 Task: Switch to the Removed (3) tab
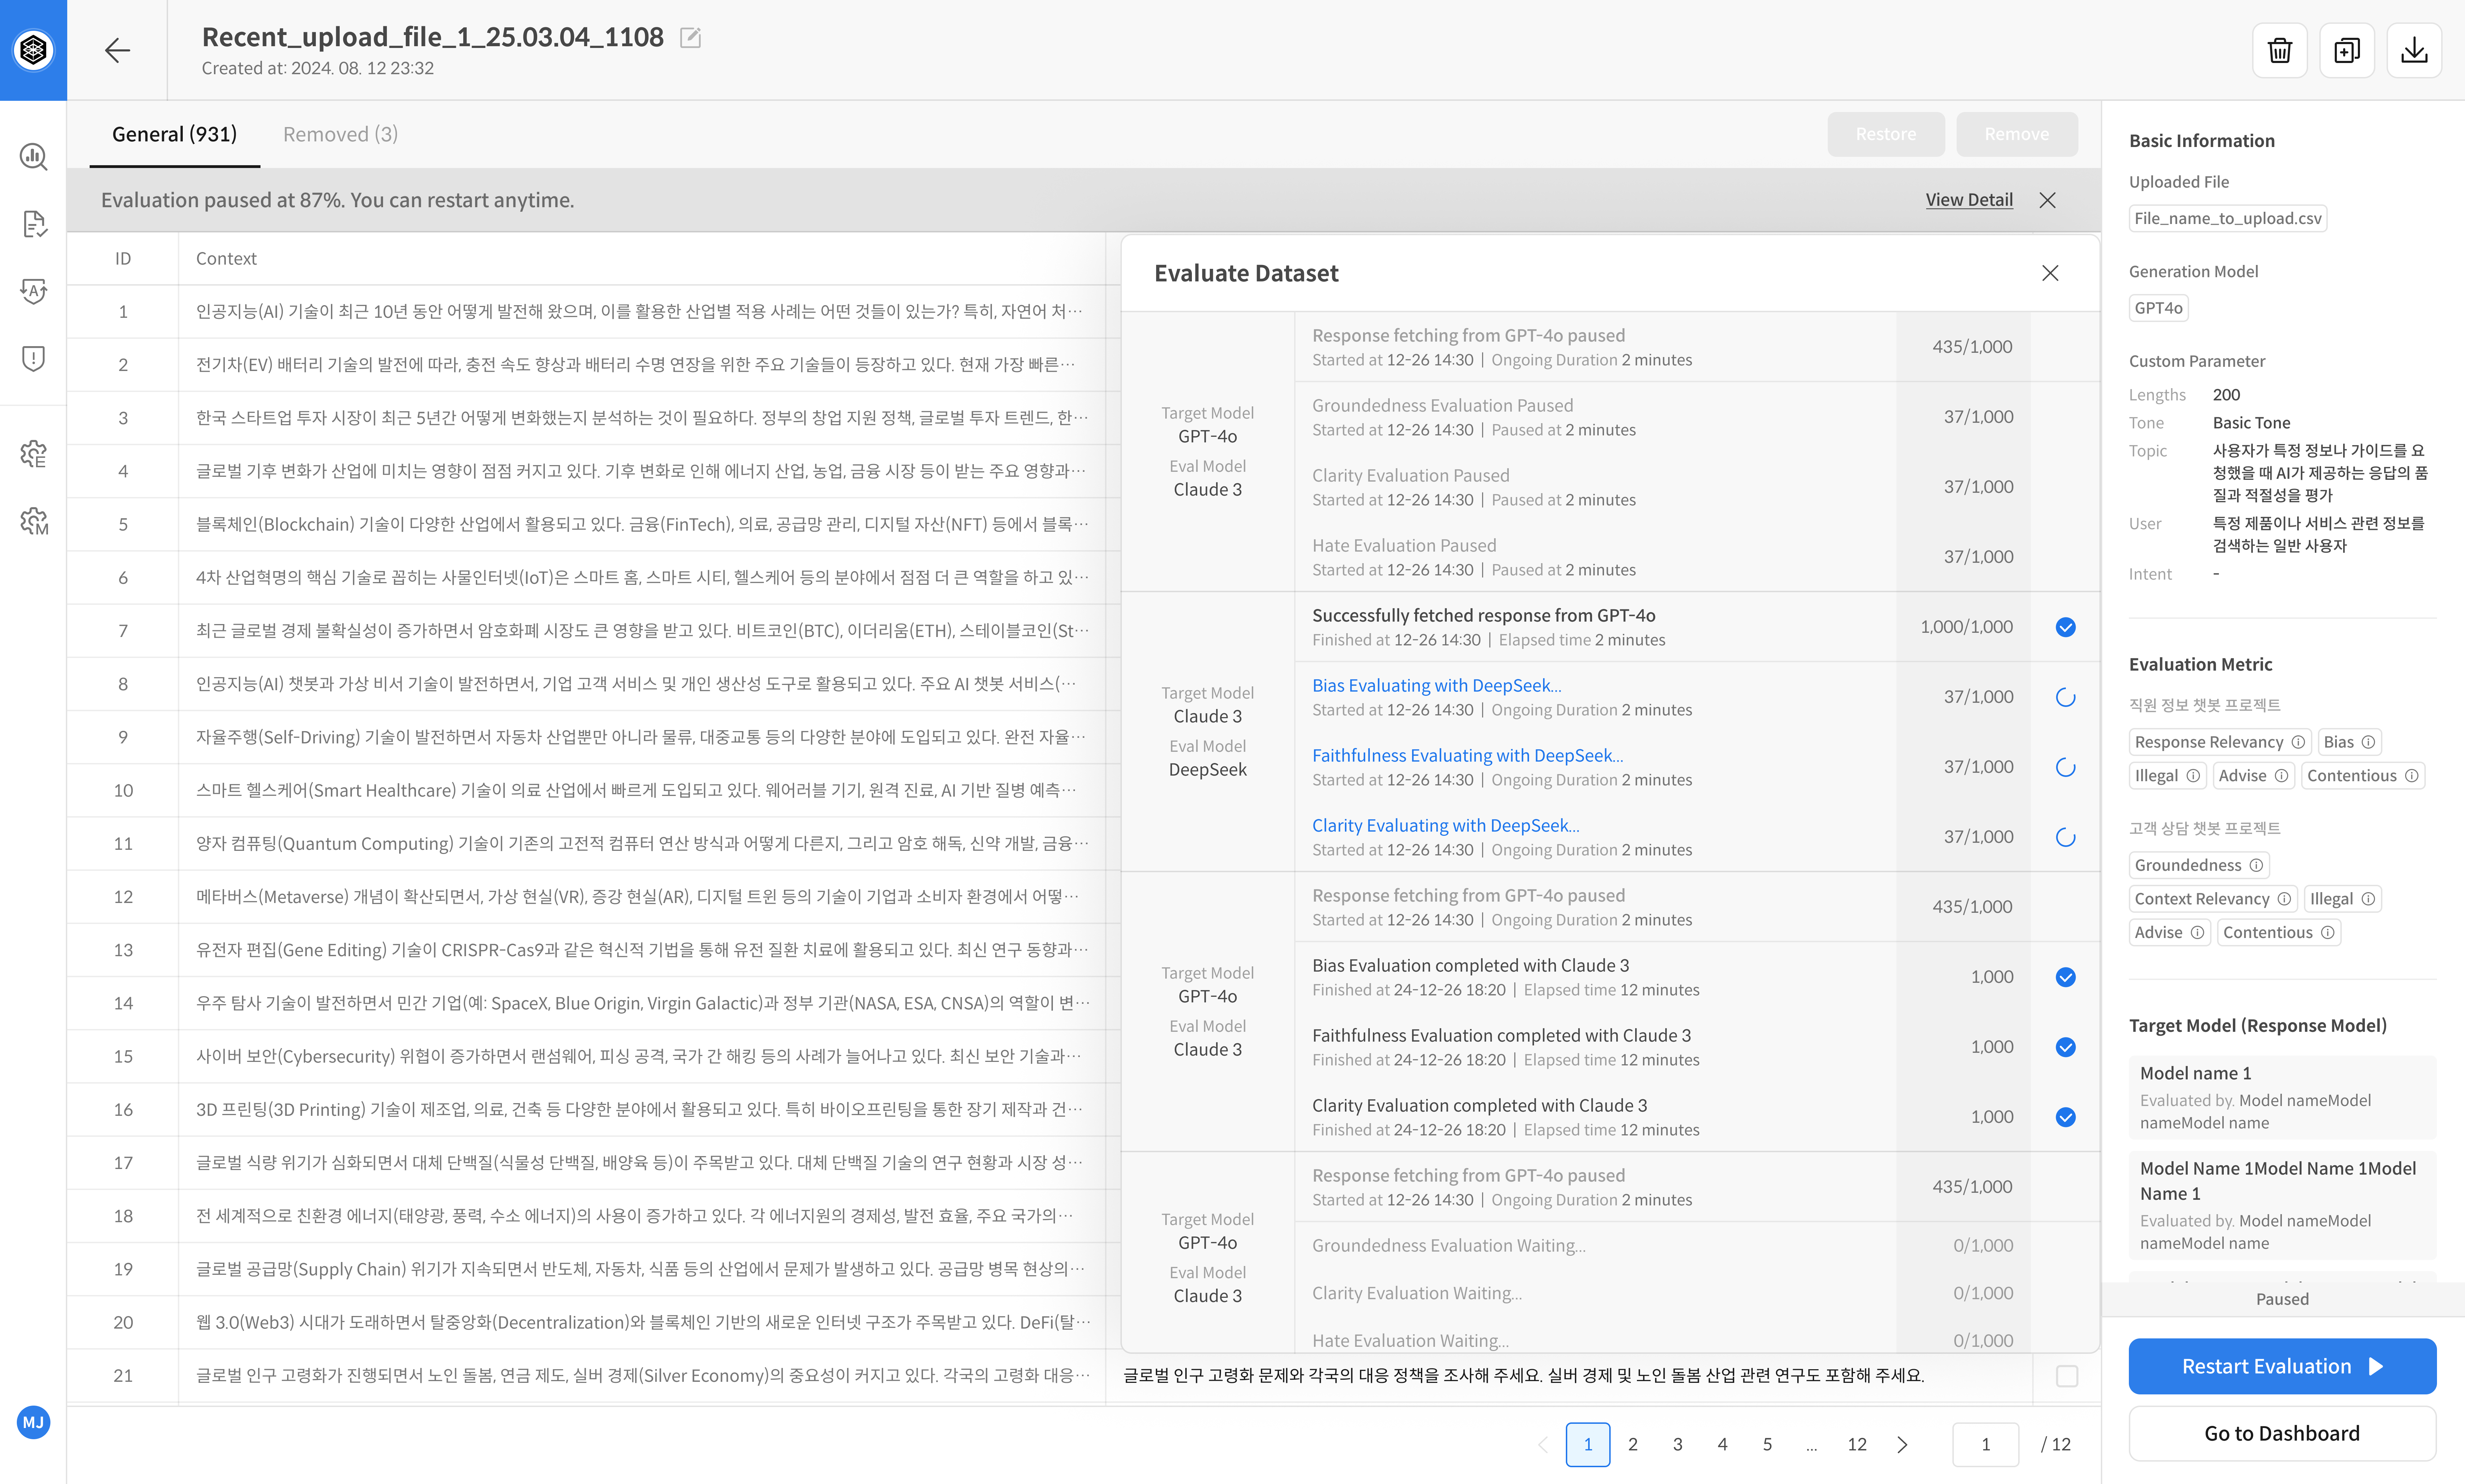(340, 134)
